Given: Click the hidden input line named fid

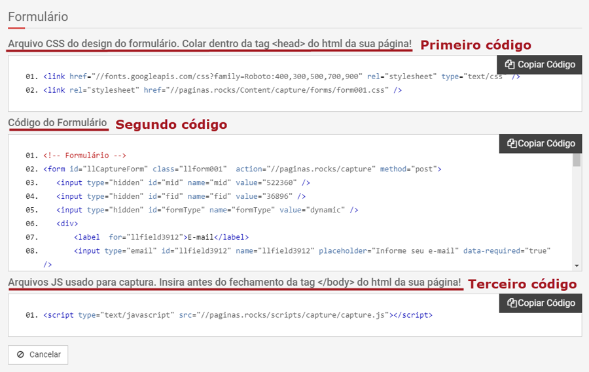Looking at the screenshot, I should 181,196.
